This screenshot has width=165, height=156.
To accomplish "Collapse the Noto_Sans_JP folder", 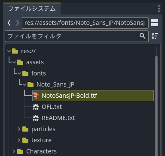I will point(24,84).
